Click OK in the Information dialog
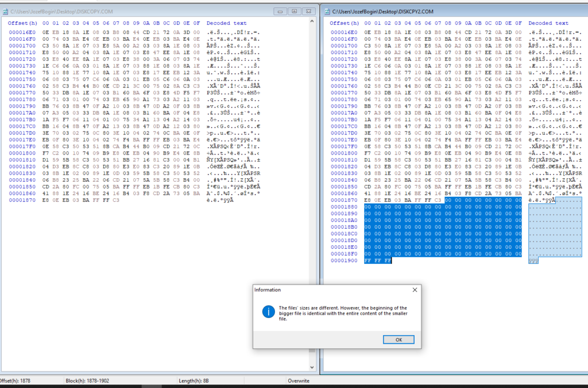This screenshot has height=388, width=588. coord(399,340)
